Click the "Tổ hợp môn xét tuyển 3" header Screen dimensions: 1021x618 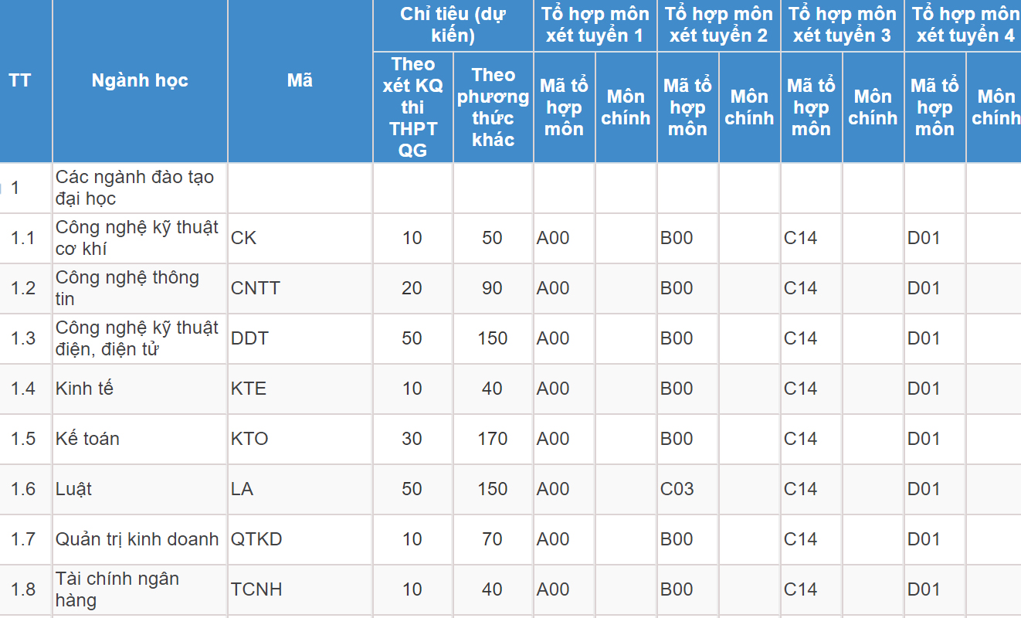point(842,25)
